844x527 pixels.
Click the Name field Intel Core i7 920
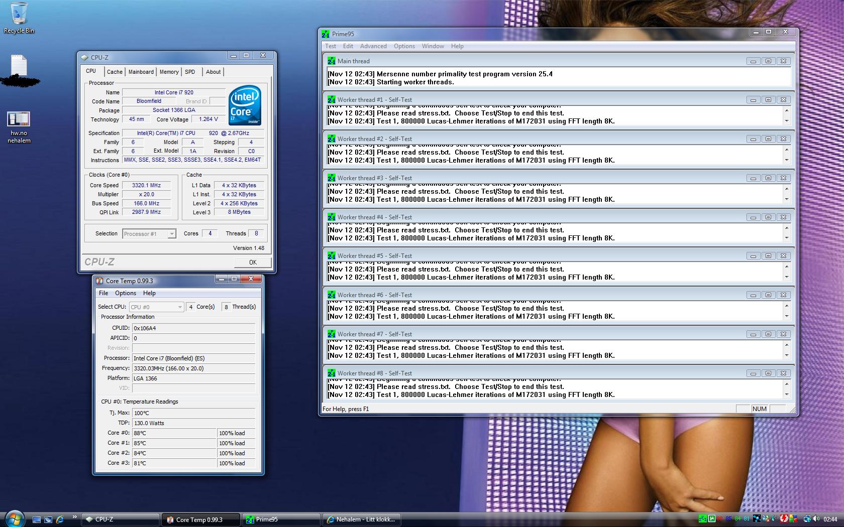[x=174, y=92]
